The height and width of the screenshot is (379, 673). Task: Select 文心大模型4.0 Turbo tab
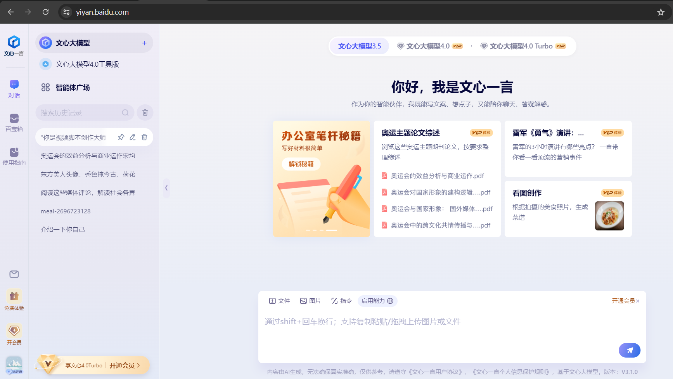tap(523, 46)
